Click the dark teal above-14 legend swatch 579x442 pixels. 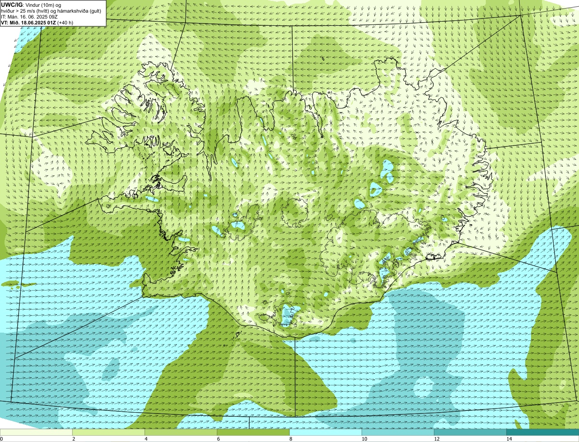coord(543,432)
